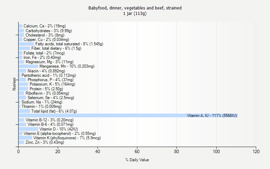The image size is (270, 169).
Task: Click the chart title Babyfood dinner text
Action: point(135,8)
